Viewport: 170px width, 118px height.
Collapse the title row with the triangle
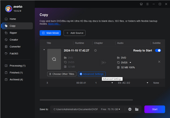coord(44,50)
